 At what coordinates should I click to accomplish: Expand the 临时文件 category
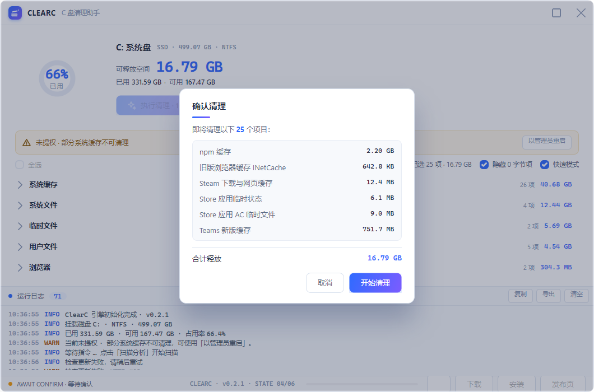20,226
